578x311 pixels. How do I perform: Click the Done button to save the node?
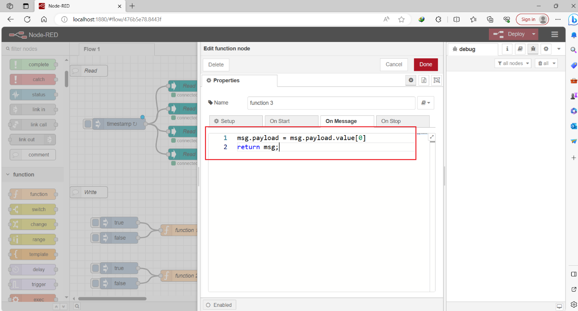[425, 65]
